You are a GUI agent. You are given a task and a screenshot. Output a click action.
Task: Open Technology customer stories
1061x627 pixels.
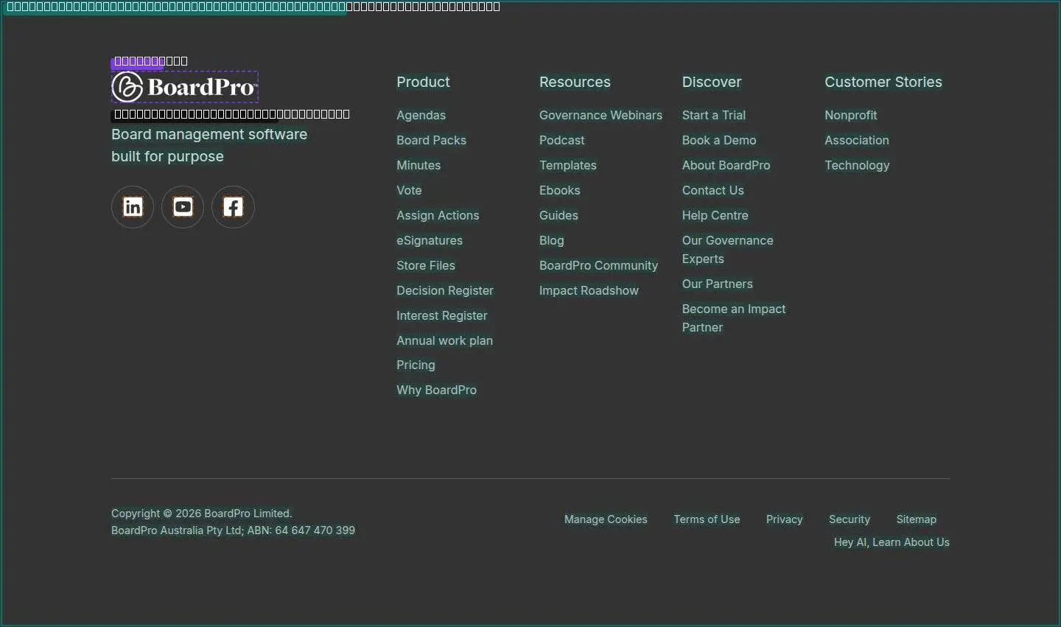coord(857,165)
